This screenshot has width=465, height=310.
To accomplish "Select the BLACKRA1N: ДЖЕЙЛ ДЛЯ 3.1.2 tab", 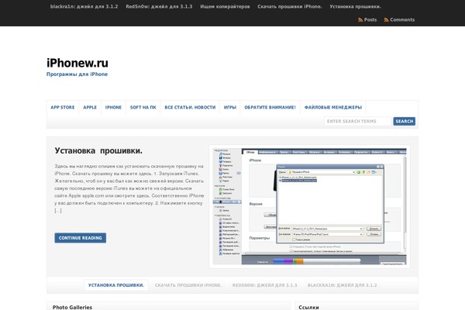I will [343, 285].
